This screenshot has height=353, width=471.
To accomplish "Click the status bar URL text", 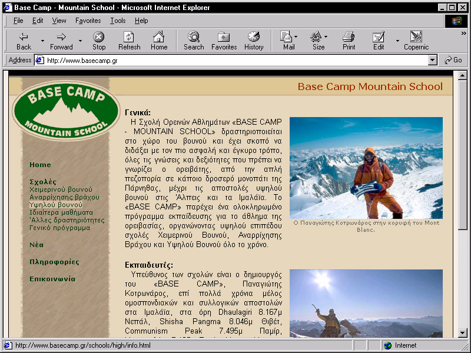I will pyautogui.click(x=83, y=345).
